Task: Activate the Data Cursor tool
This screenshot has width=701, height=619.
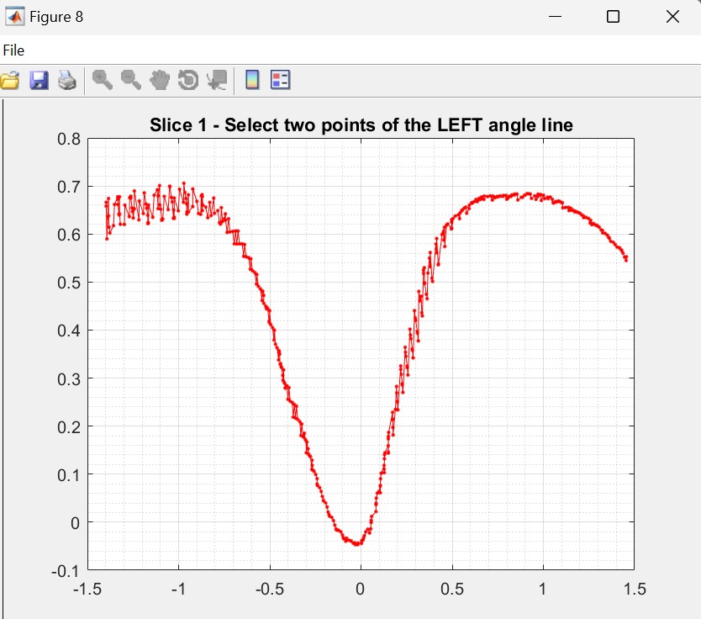Action: (x=217, y=80)
